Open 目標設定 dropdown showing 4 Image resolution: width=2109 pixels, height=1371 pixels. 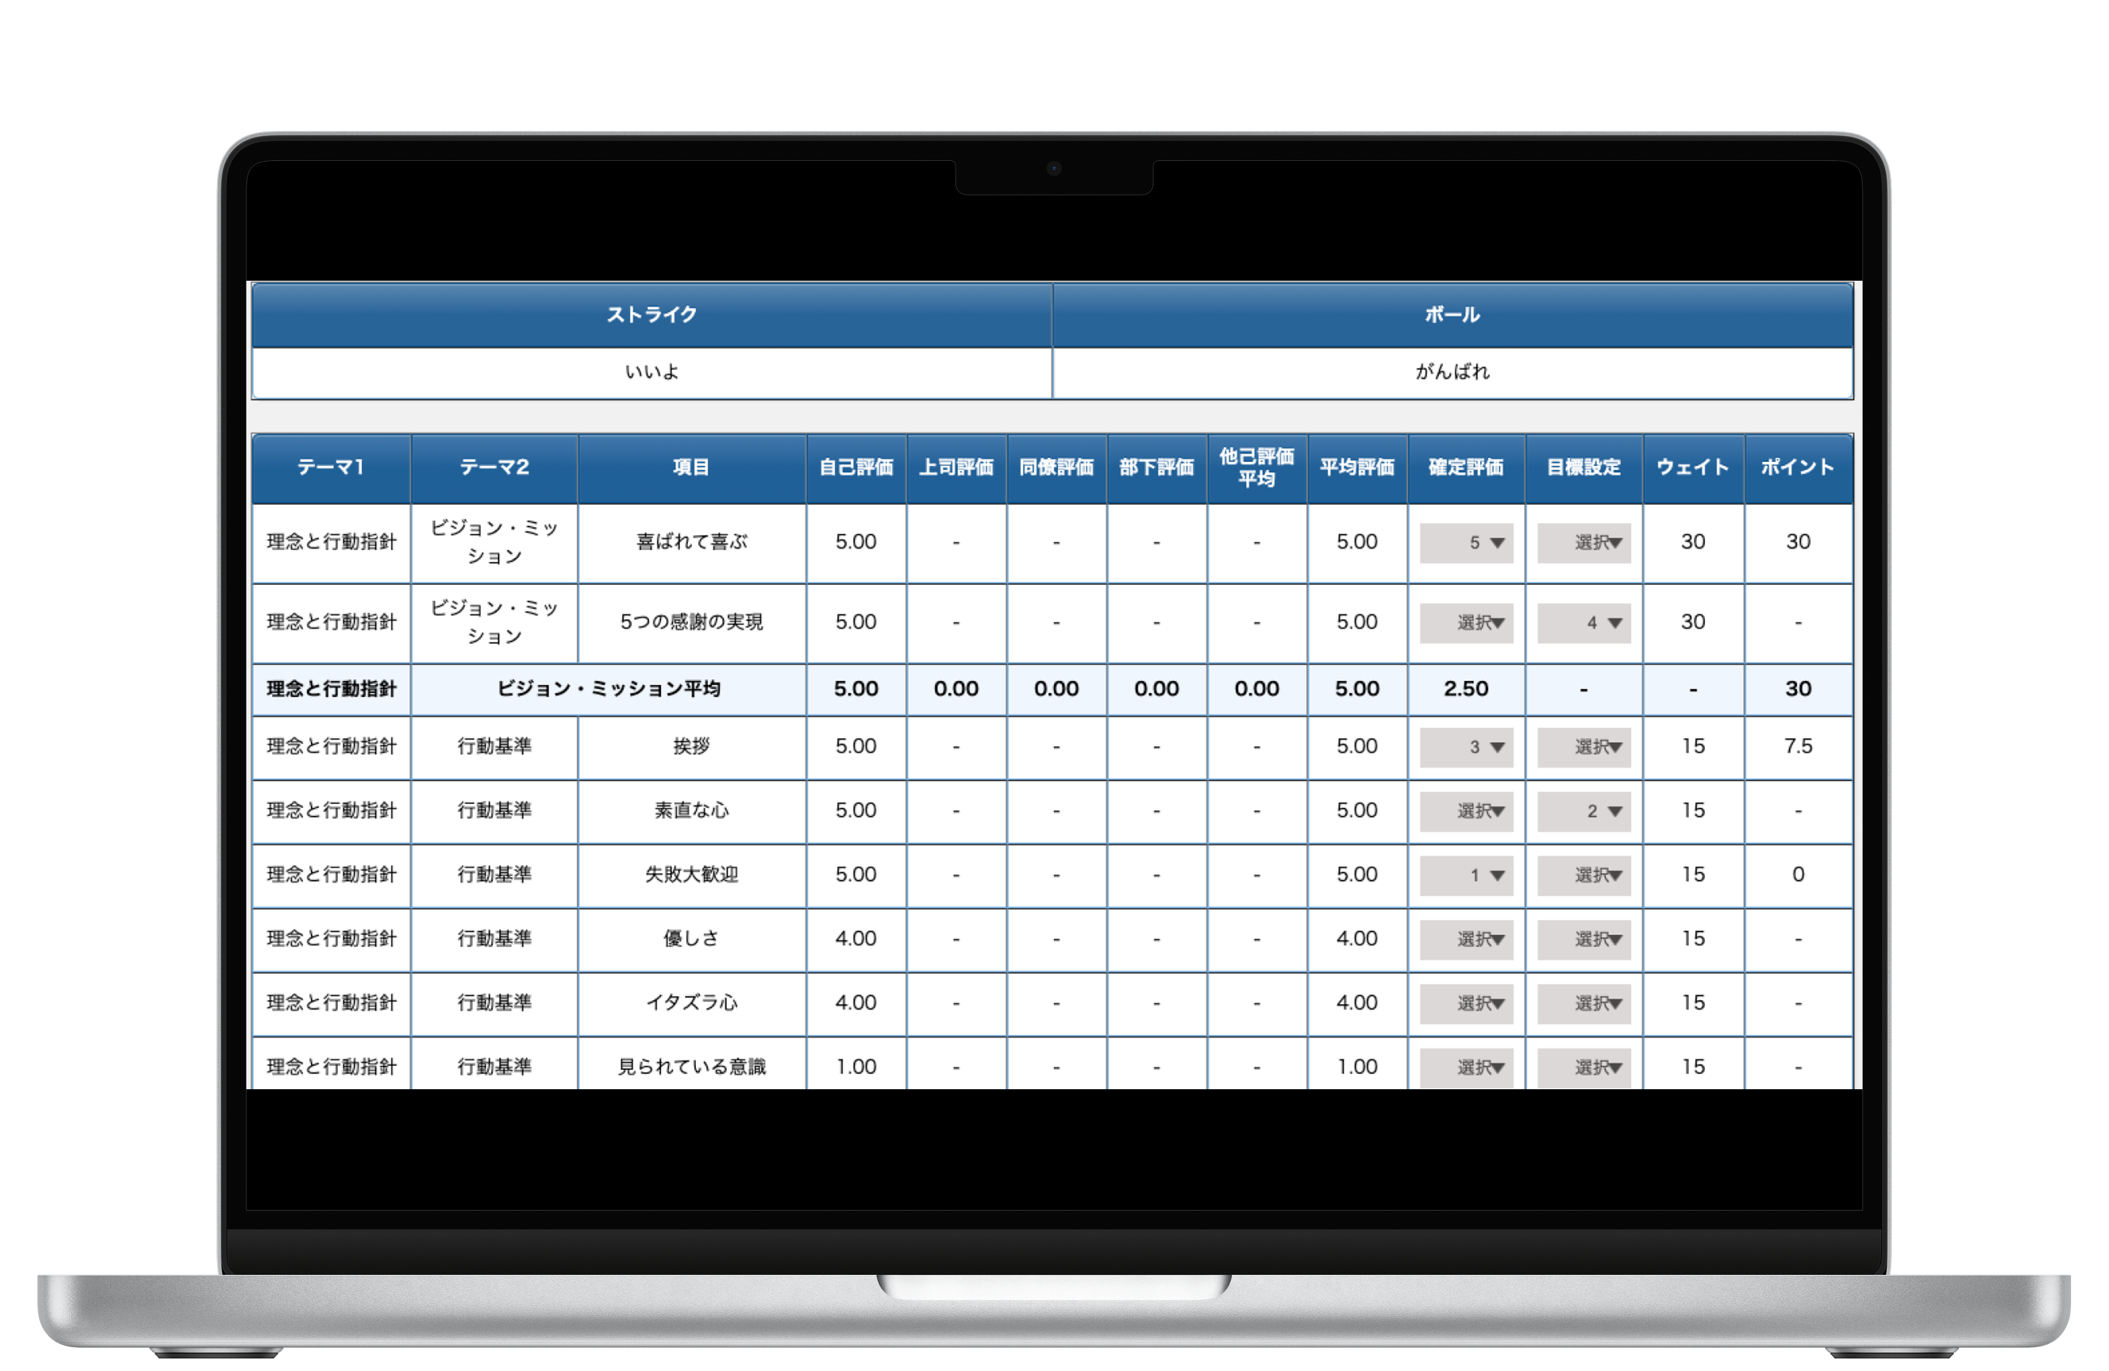pos(1583,623)
